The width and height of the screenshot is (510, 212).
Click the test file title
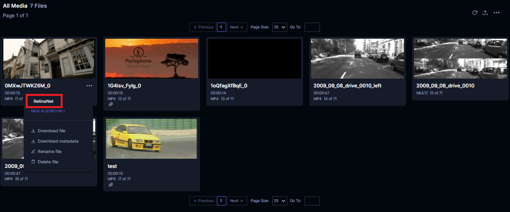[x=113, y=166]
